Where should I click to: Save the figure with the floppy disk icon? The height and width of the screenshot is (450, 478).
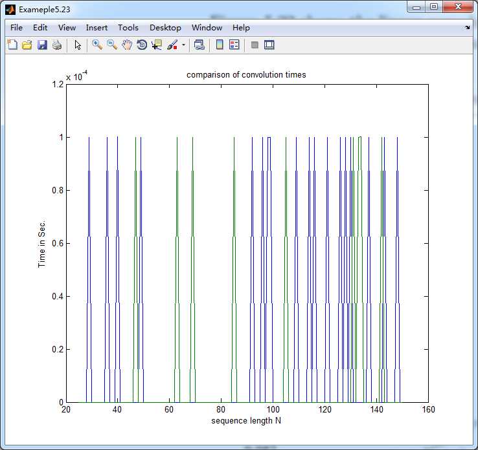pos(42,45)
